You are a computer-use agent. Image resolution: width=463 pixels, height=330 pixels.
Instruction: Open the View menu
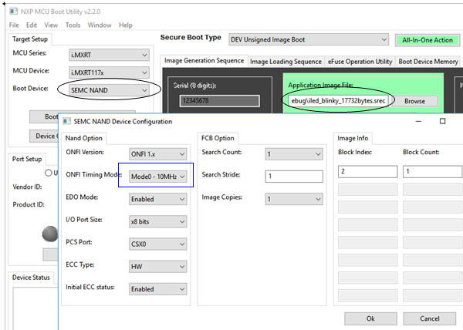(51, 25)
